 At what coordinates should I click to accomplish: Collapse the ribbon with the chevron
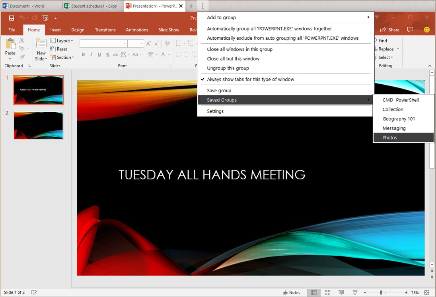(x=430, y=66)
